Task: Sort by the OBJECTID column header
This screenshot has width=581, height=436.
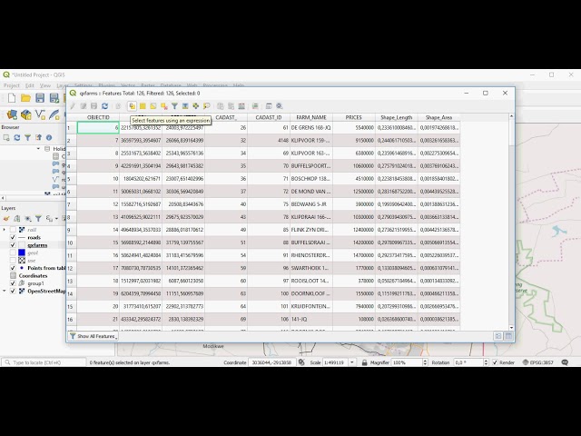Action: (x=98, y=117)
